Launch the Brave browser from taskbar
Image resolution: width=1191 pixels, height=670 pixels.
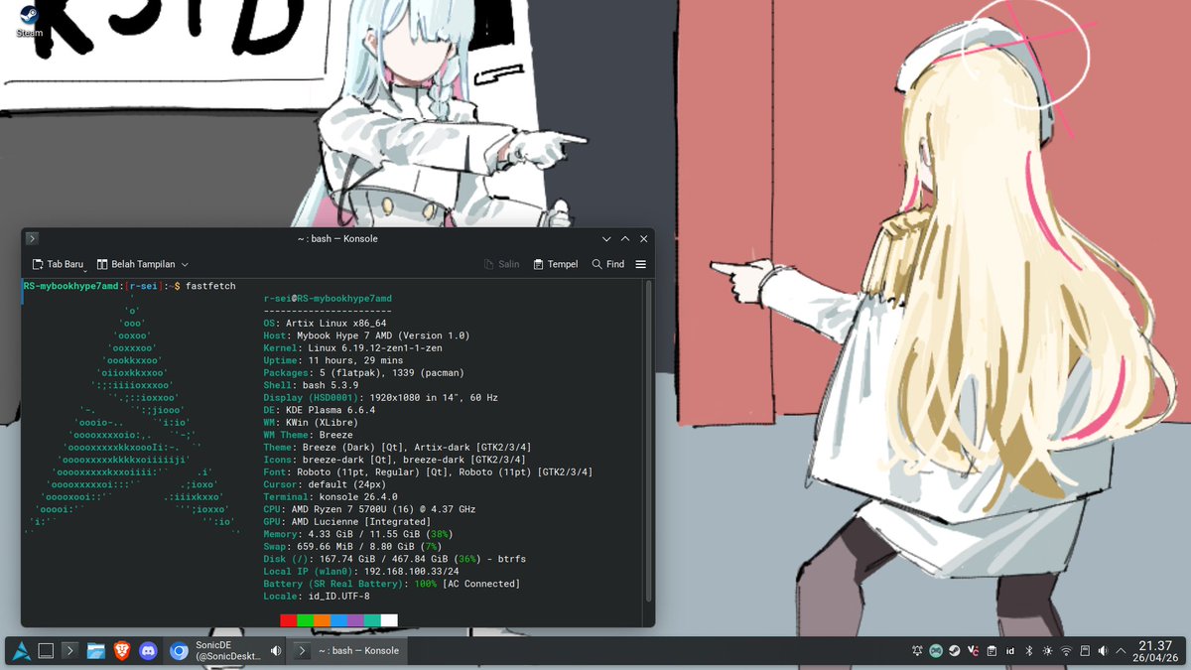122,651
